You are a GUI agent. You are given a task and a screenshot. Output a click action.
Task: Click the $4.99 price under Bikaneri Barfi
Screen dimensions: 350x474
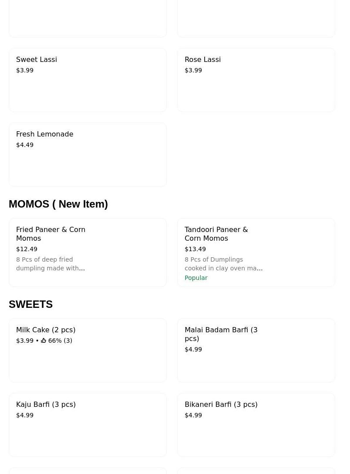pyautogui.click(x=193, y=415)
